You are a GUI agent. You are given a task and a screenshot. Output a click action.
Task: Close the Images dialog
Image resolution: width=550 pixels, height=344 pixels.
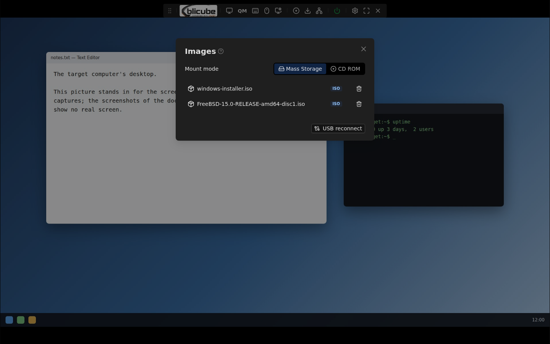coord(364,49)
